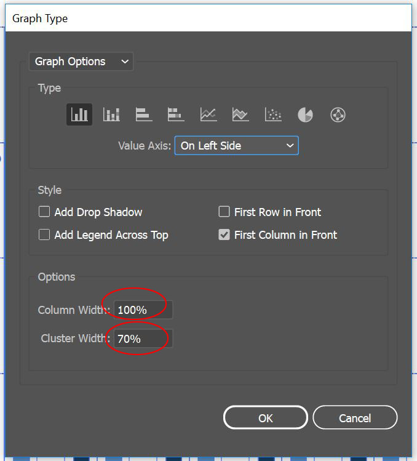
Task: Choose the Area graph type icon
Action: tap(240, 114)
